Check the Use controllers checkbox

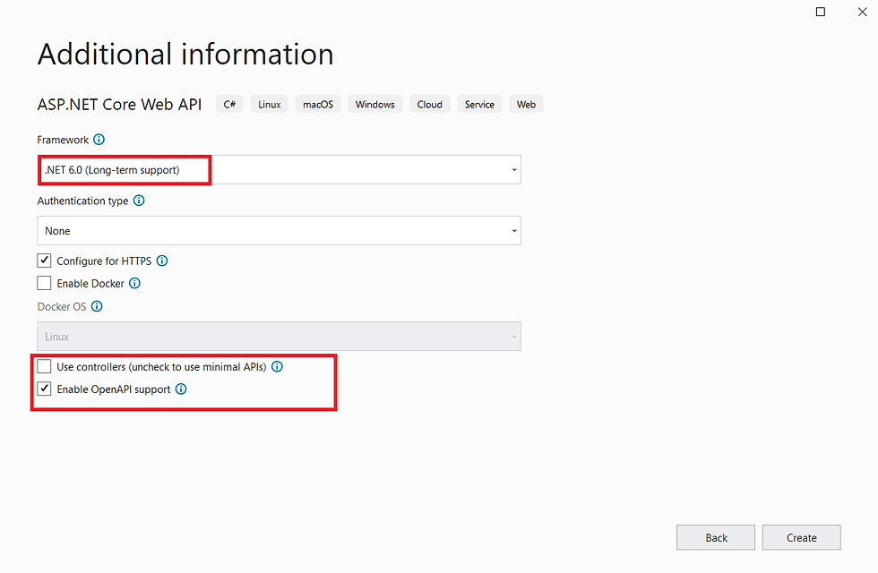tap(44, 366)
